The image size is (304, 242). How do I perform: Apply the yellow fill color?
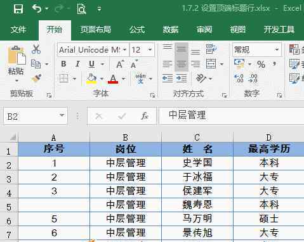[91, 79]
